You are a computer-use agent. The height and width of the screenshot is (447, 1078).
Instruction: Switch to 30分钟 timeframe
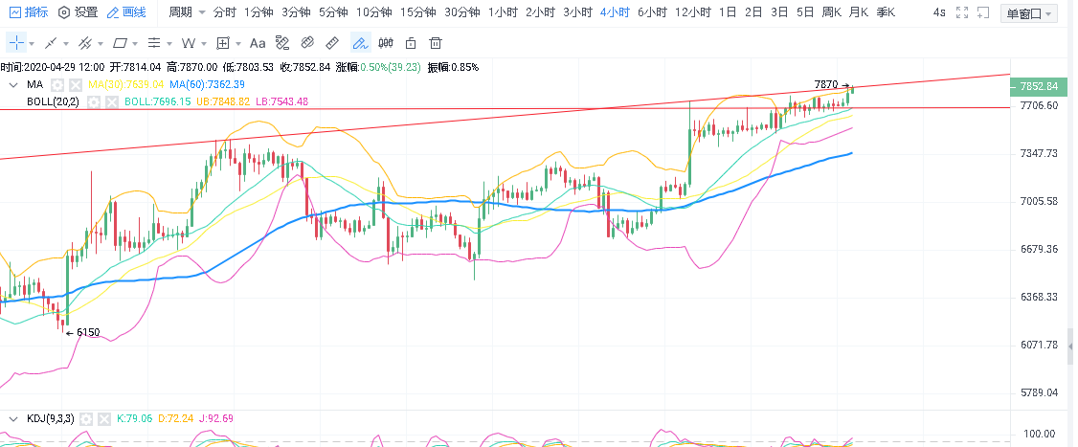tap(462, 11)
